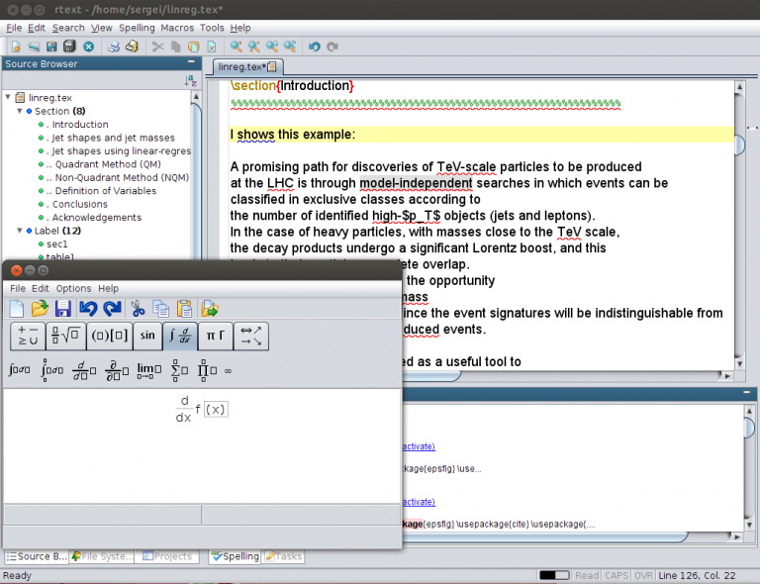The height and width of the screenshot is (584, 760).
Task: Click Export icon in equation editor
Action: (210, 308)
